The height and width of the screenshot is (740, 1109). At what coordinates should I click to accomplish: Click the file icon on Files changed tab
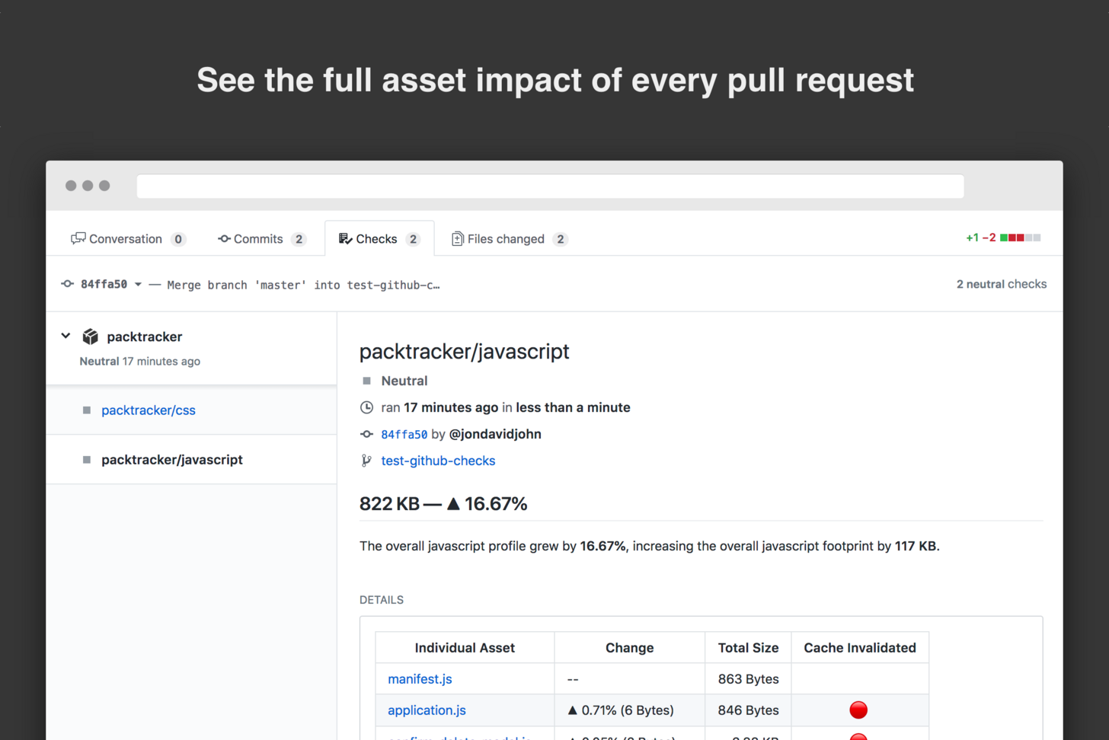(x=456, y=238)
